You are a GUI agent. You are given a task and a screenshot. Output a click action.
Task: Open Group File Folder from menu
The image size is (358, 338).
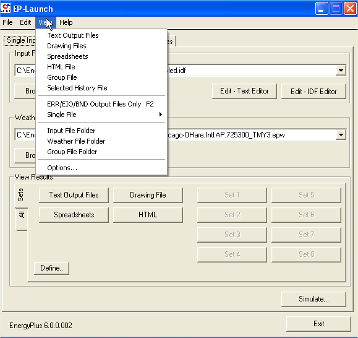[101, 152]
